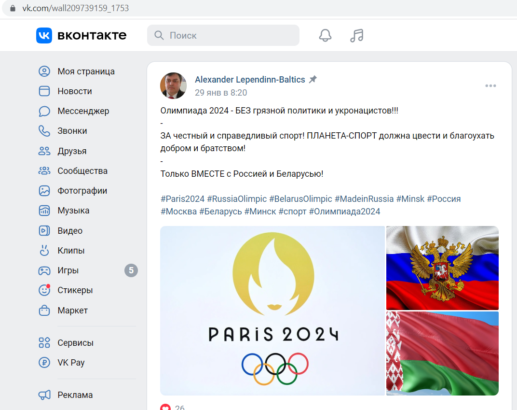The image size is (517, 410).
Task: Open author Alexander Lependinn-Baltics profile link
Action: [250, 80]
